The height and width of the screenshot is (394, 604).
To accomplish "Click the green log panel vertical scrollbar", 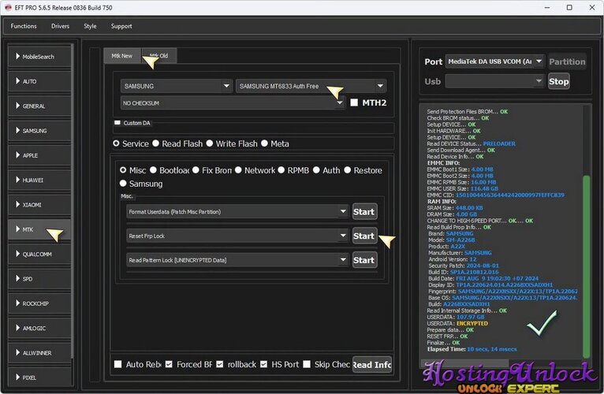I will click(x=587, y=266).
